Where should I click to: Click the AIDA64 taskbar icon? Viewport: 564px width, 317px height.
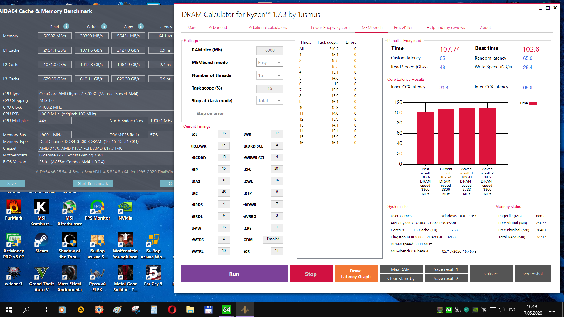(x=226, y=310)
